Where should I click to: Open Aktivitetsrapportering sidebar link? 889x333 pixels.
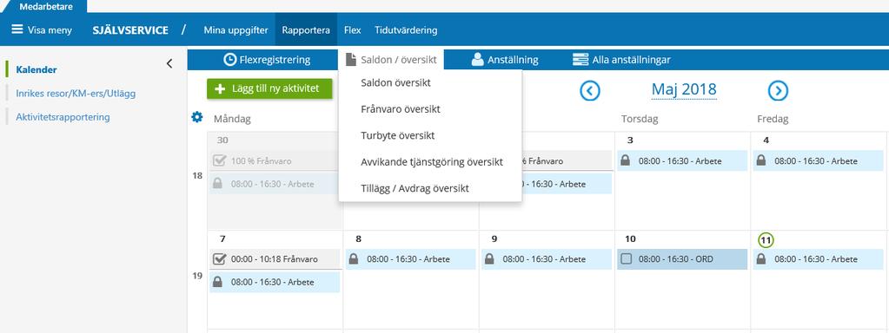click(63, 117)
